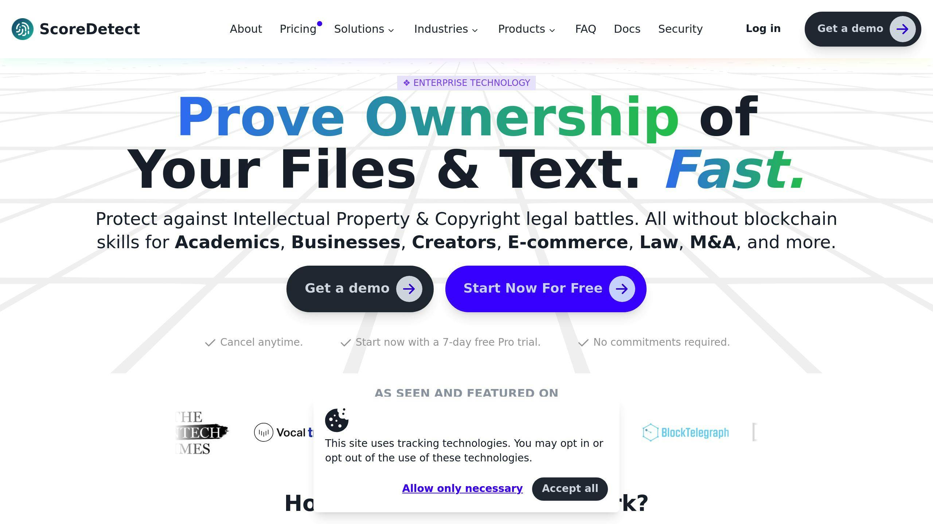Click the diamond icon next to Enterprise Technology
933x524 pixels.
click(x=407, y=83)
